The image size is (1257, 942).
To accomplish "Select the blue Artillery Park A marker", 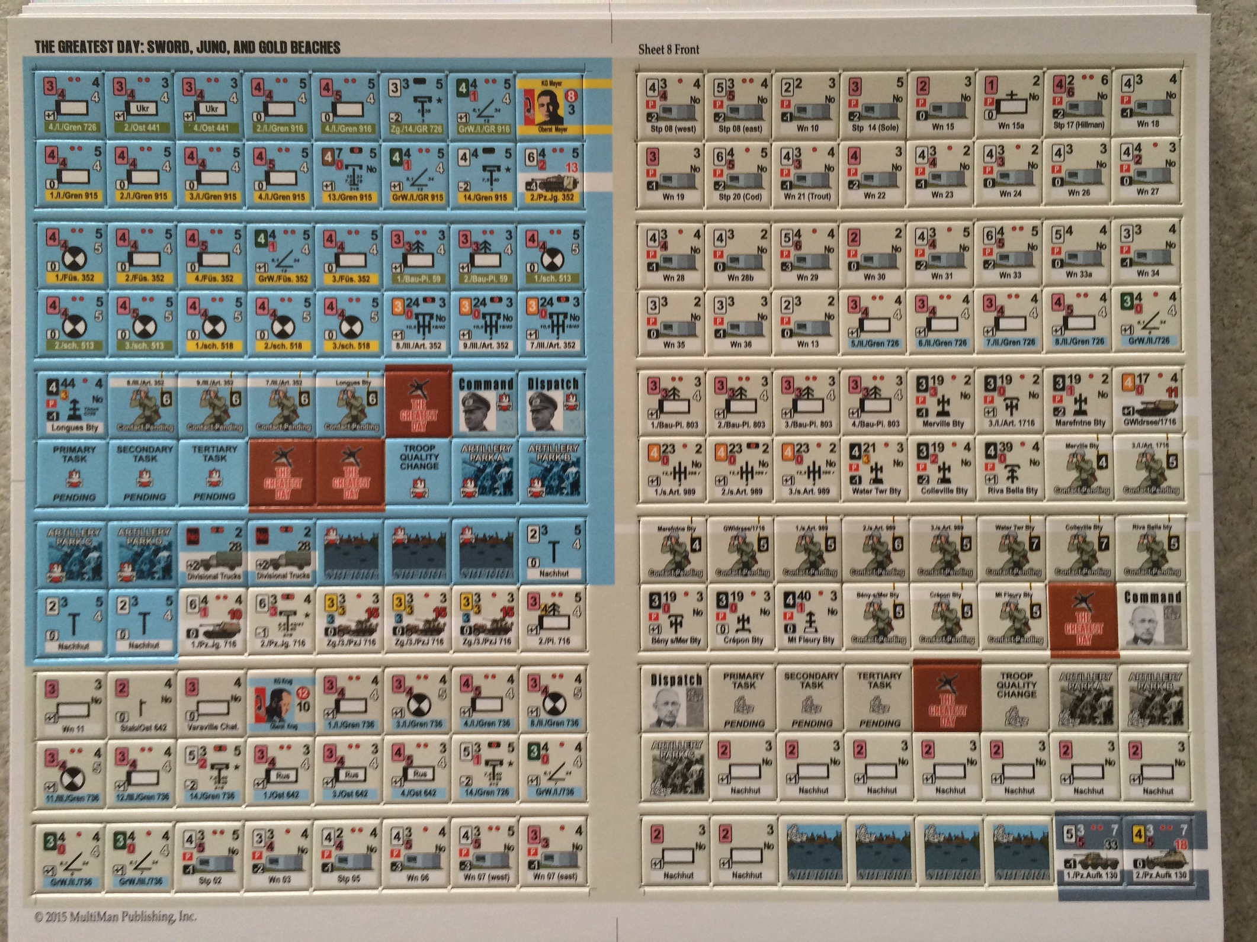I will [486, 472].
